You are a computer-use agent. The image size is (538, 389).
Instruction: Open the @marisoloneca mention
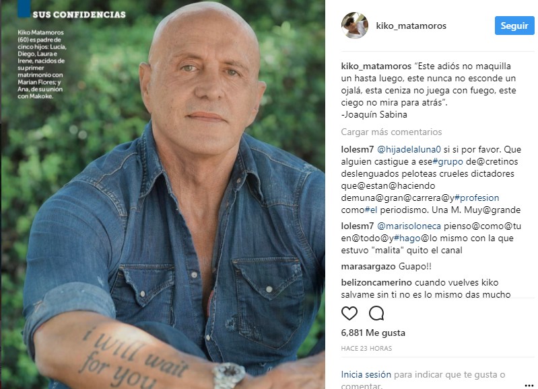pos(409,226)
